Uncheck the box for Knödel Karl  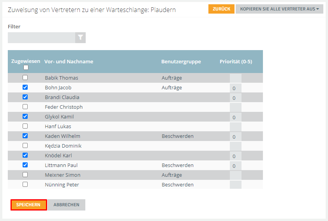click(x=25, y=155)
